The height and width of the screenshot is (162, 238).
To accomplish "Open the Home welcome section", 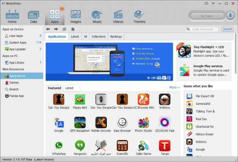I will click(12, 17).
